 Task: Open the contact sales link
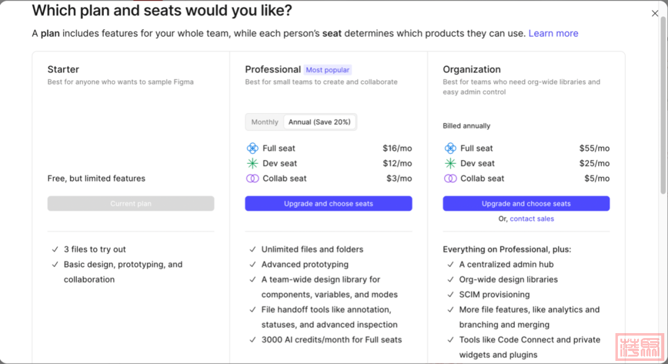pyautogui.click(x=532, y=219)
